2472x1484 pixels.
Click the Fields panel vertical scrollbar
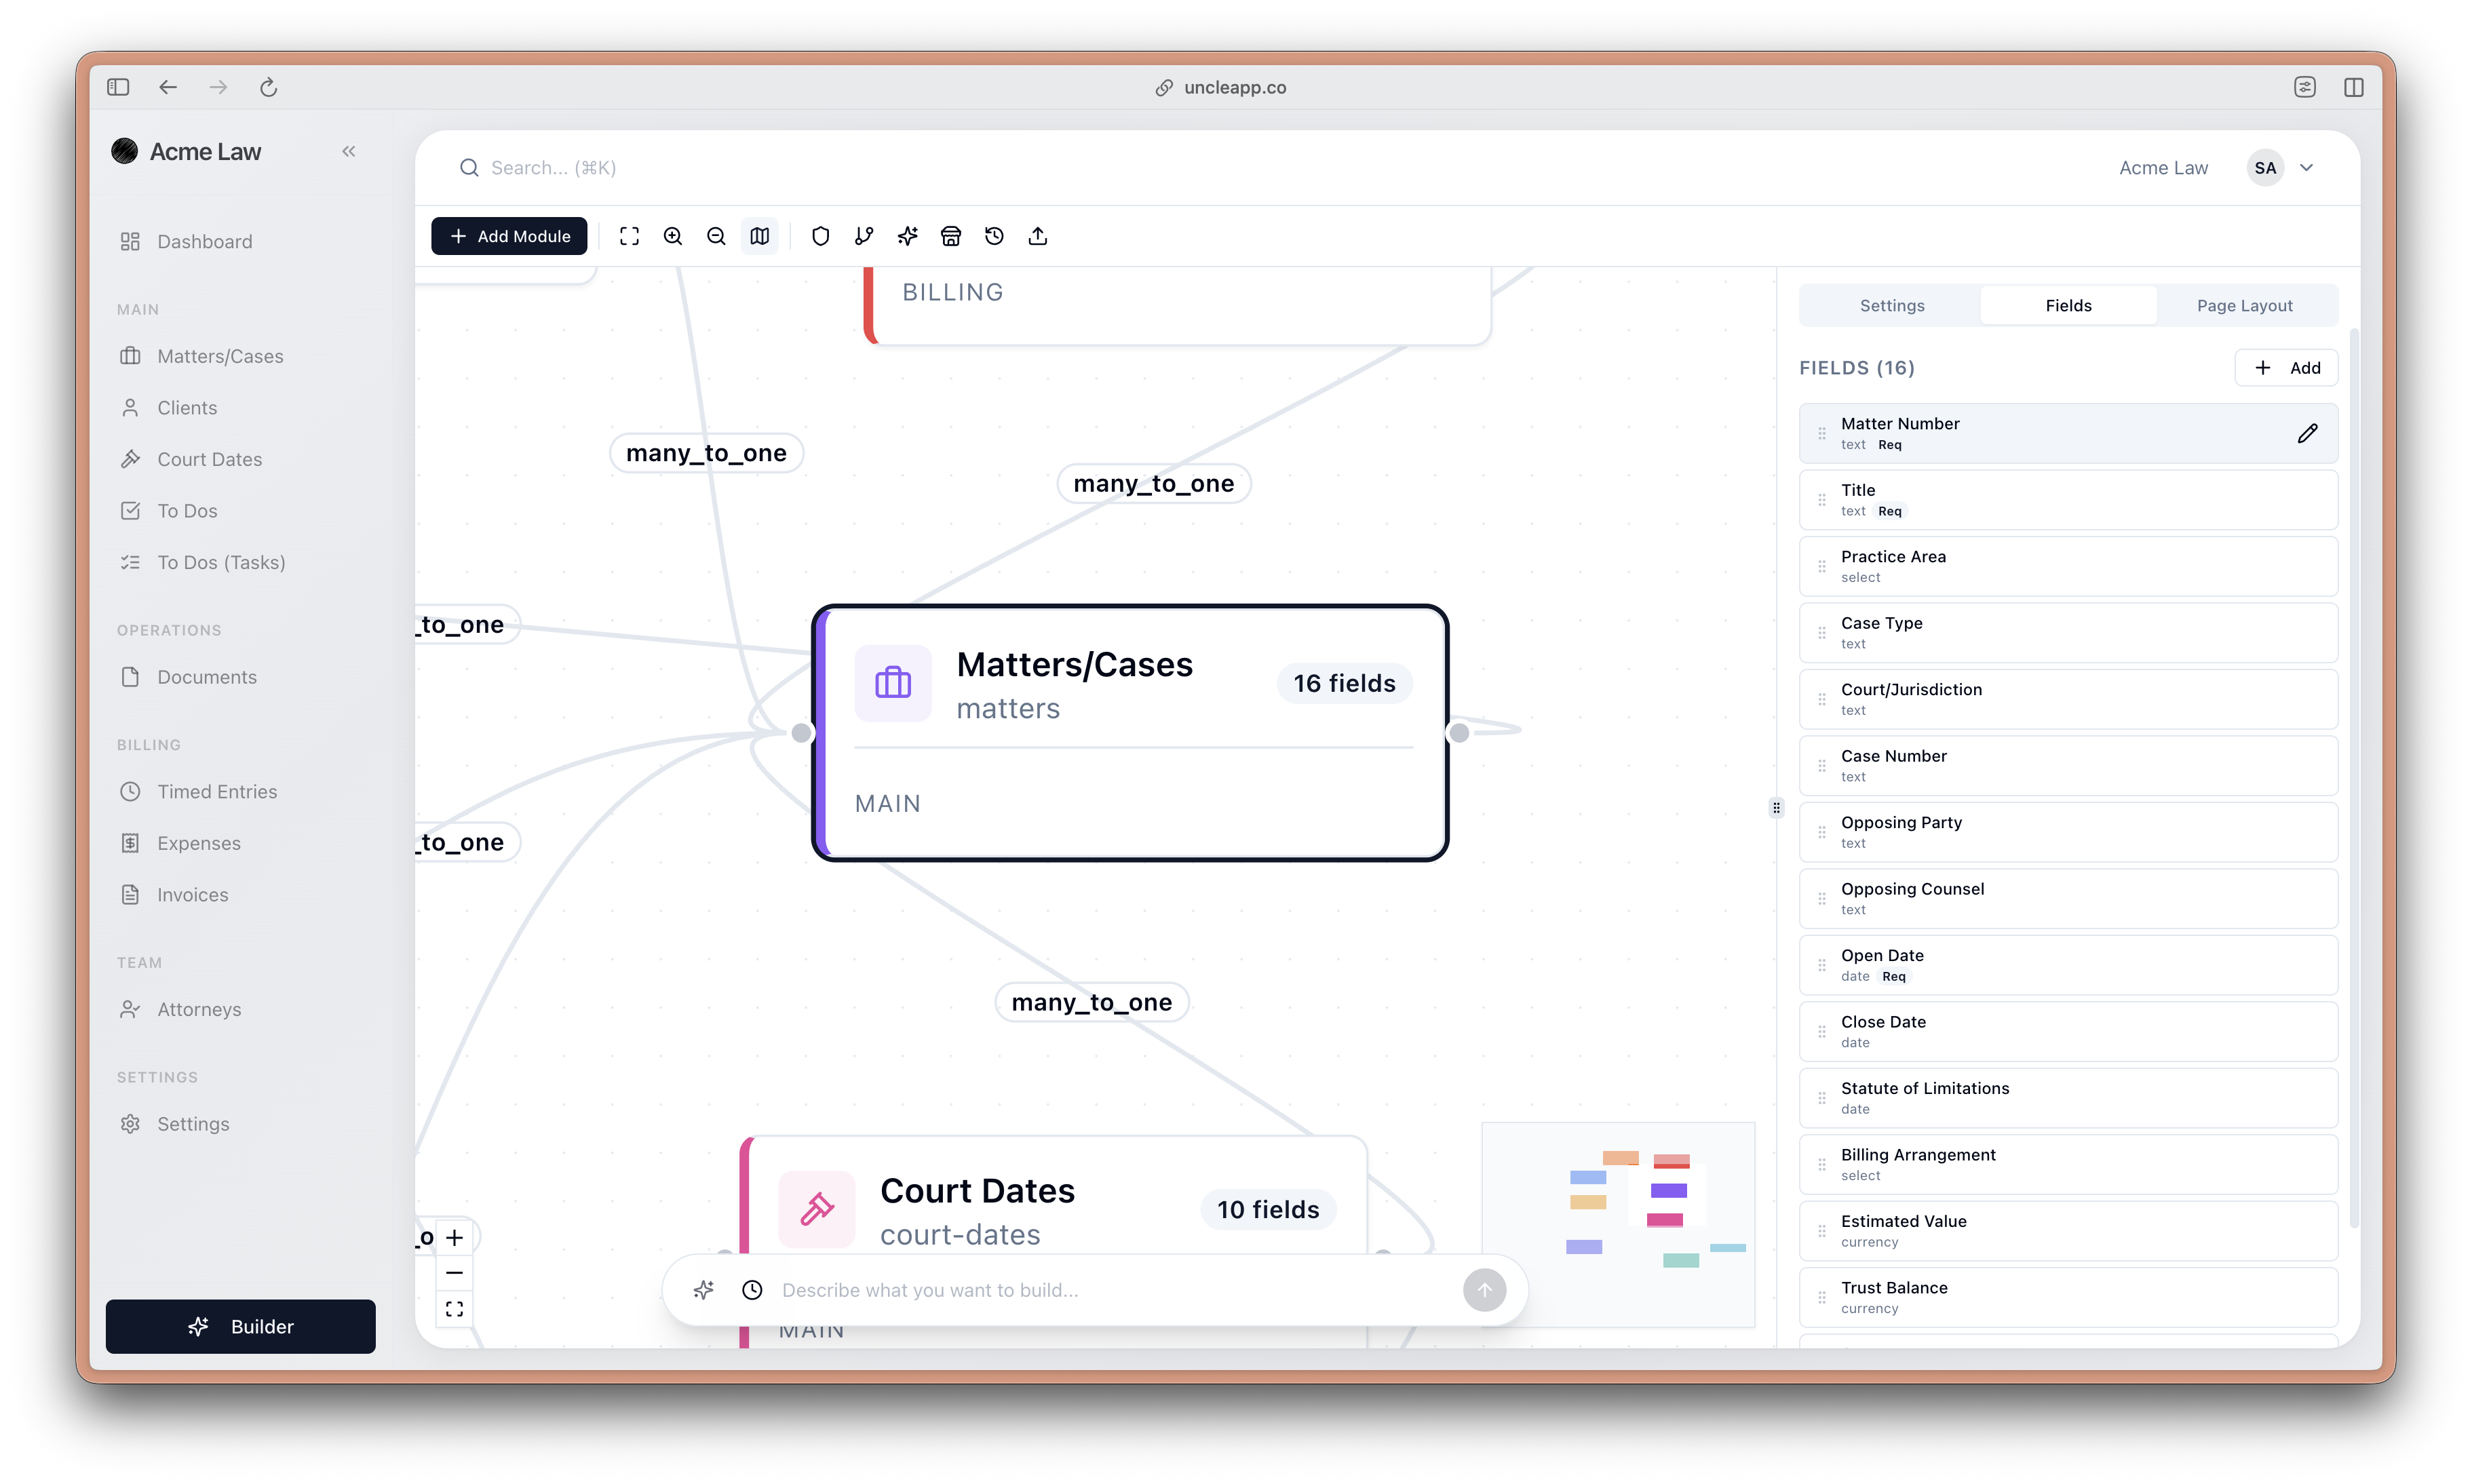[2354, 780]
